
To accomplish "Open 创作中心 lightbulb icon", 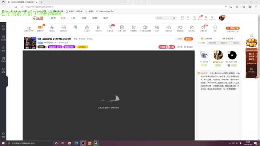I will (212, 18).
